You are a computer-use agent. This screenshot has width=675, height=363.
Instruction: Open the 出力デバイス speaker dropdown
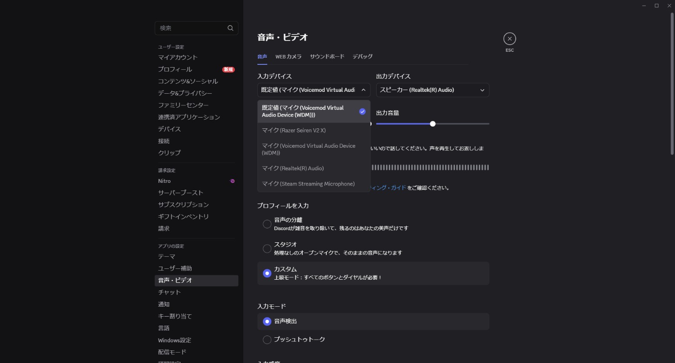(432, 90)
